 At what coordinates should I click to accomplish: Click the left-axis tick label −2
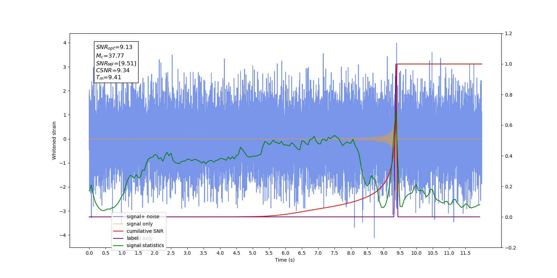[x=63, y=187]
